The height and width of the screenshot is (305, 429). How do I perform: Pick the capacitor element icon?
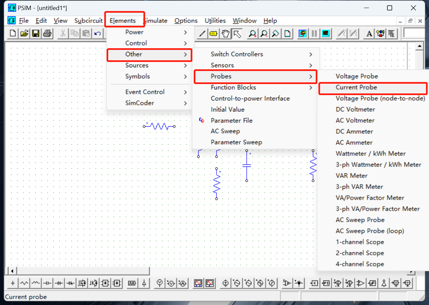click(47, 283)
